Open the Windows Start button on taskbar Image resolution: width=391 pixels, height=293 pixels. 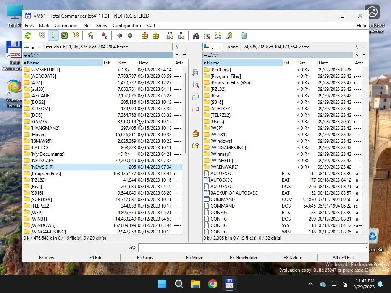tap(162, 284)
